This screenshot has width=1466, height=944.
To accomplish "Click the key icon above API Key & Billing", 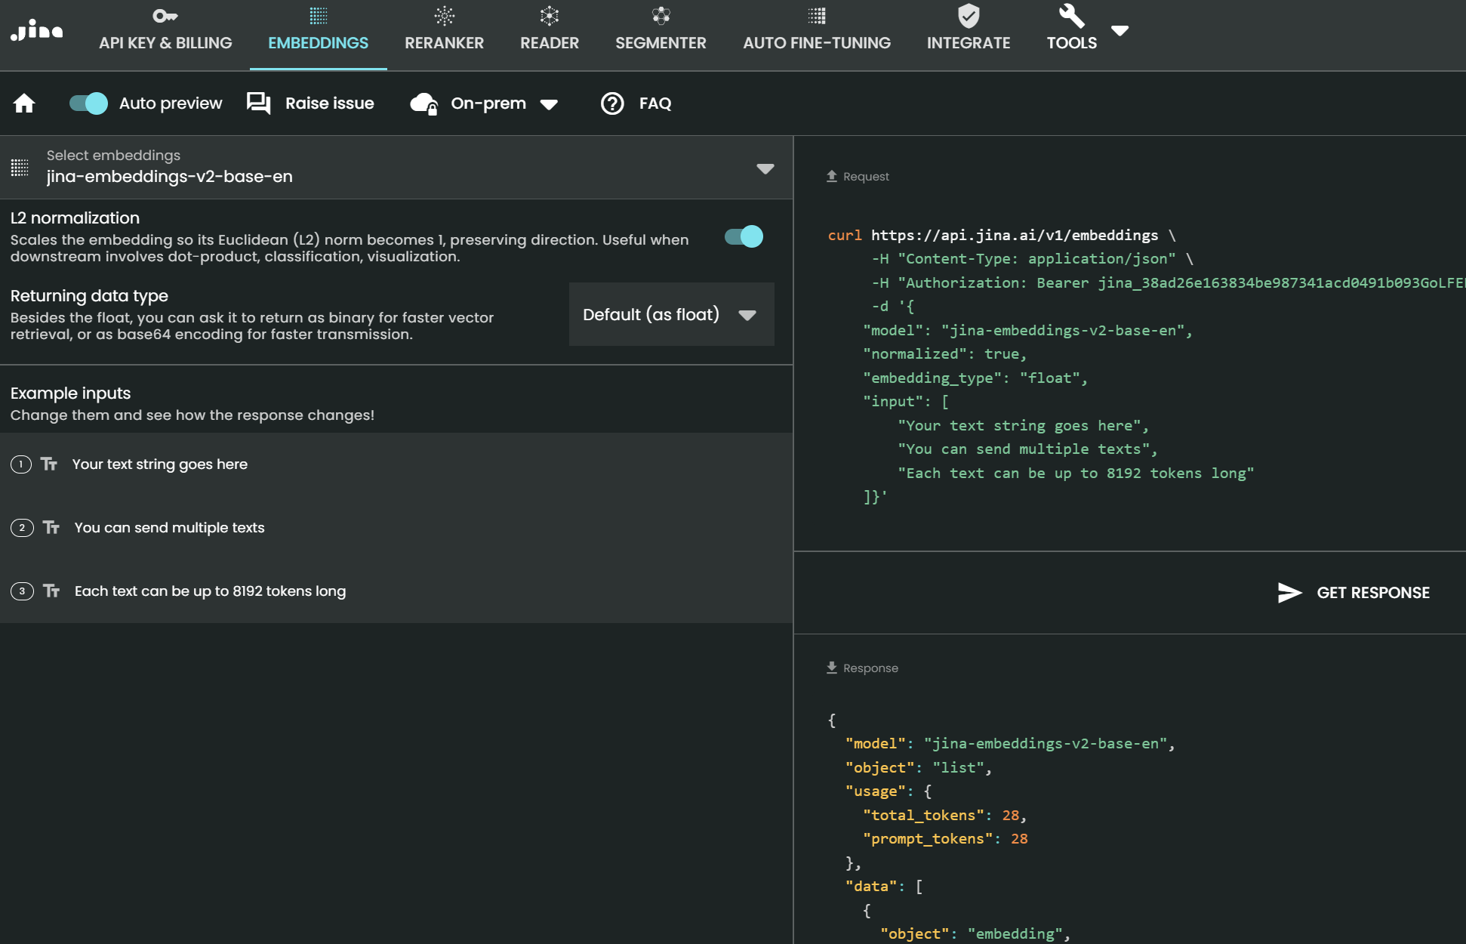I will click(165, 16).
